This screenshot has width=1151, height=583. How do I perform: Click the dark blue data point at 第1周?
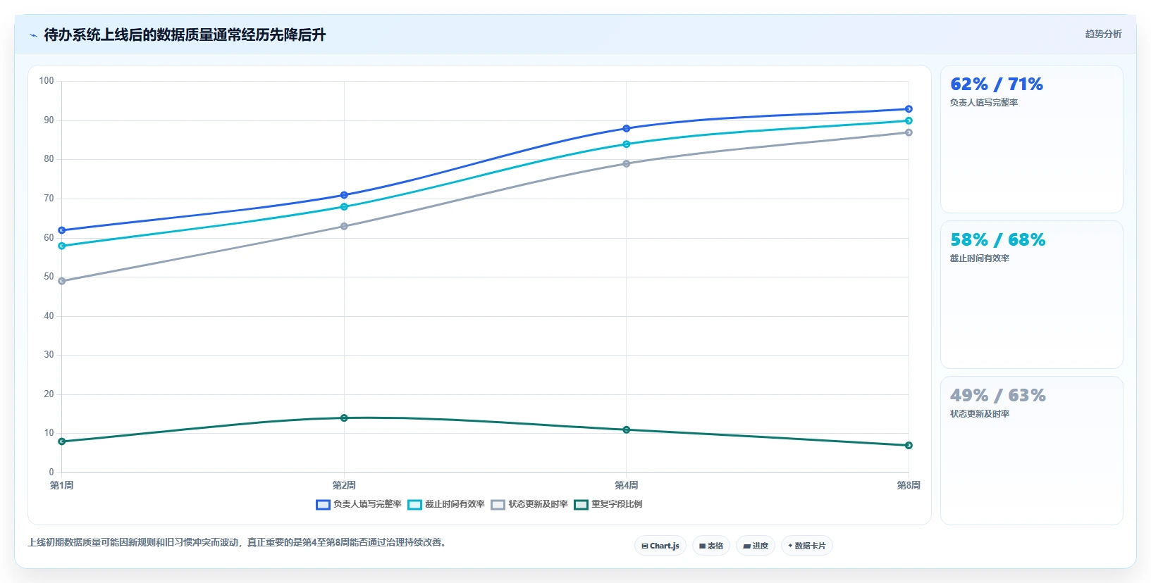point(62,230)
